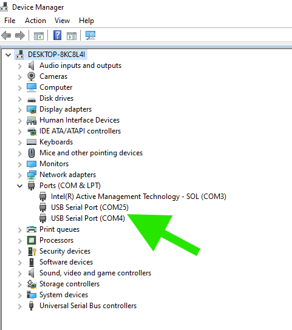Expand the Network adapters category
This screenshot has width=292, height=330.
point(20,175)
